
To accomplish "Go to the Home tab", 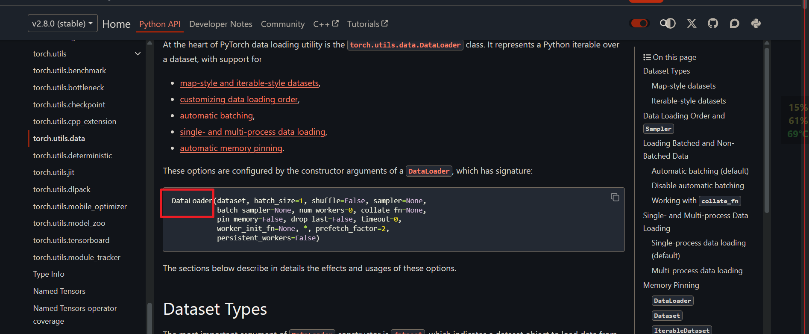I will pos(116,24).
